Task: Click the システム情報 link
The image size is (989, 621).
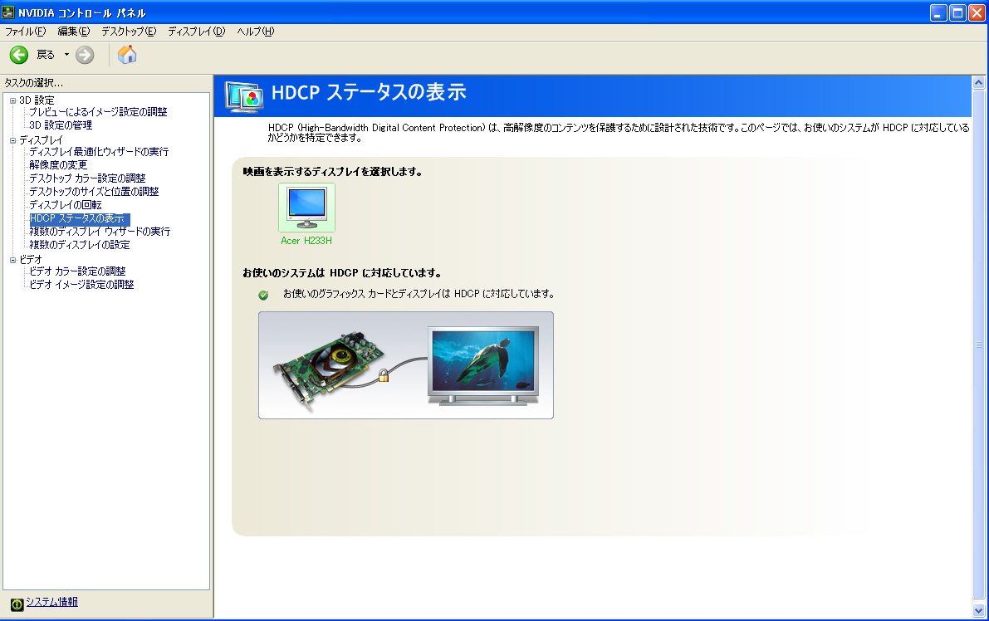Action: pyautogui.click(x=51, y=602)
